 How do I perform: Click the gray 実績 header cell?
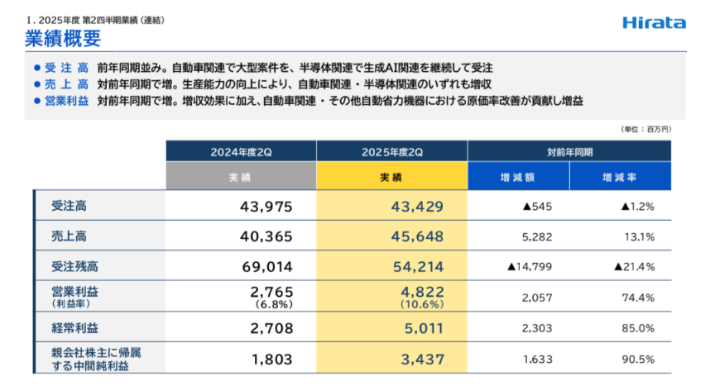(x=240, y=177)
